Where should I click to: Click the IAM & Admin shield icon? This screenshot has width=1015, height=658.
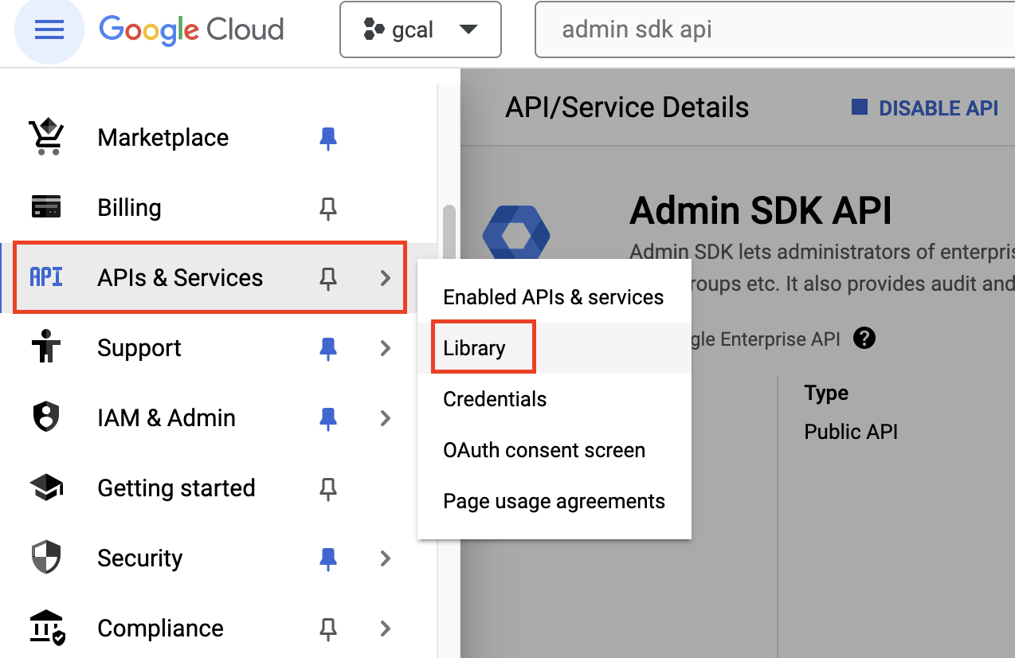tap(46, 417)
